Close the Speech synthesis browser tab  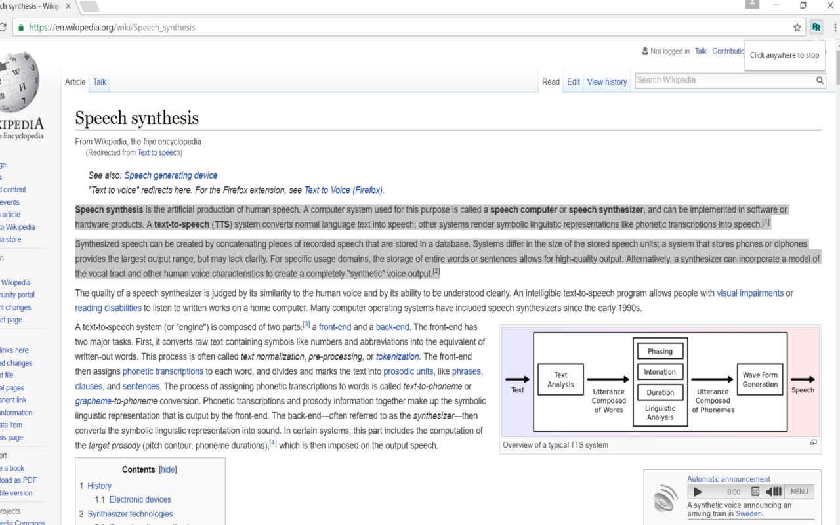68,7
